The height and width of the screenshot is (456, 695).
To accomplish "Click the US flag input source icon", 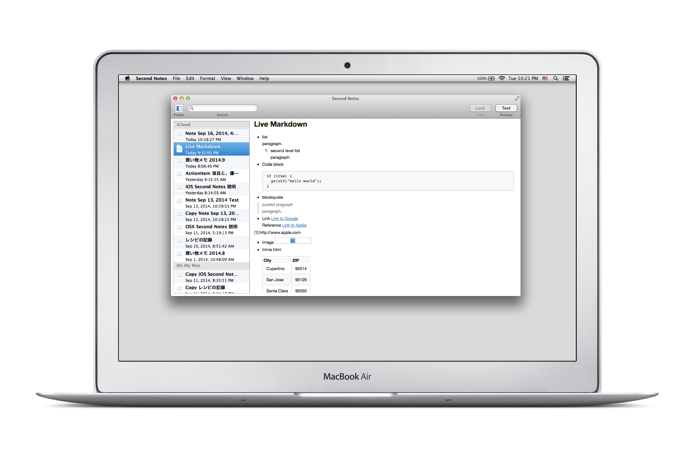I will pyautogui.click(x=545, y=78).
